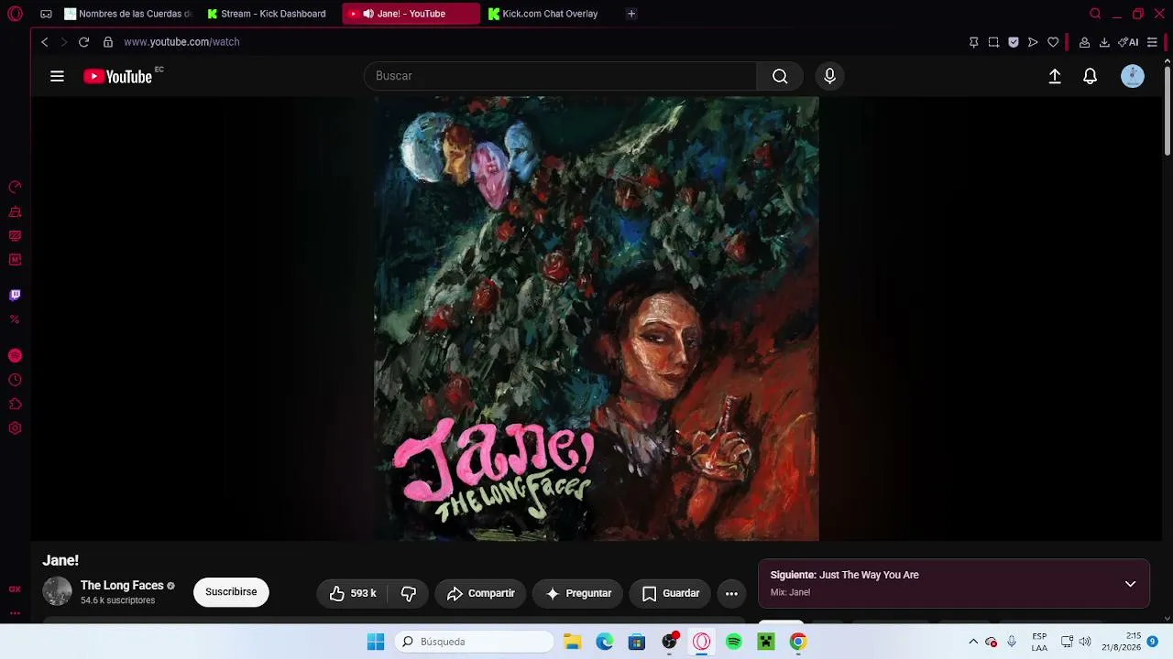This screenshot has height=659, width=1173.
Task: View site info via the padlock icon
Action: coord(108,42)
